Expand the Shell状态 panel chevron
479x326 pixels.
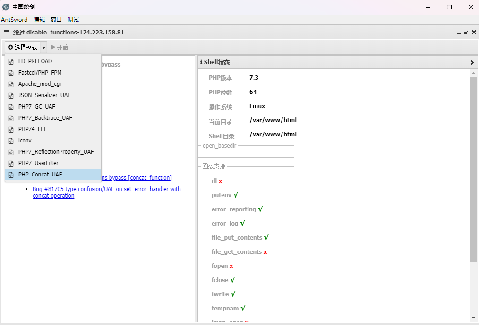click(x=472, y=62)
